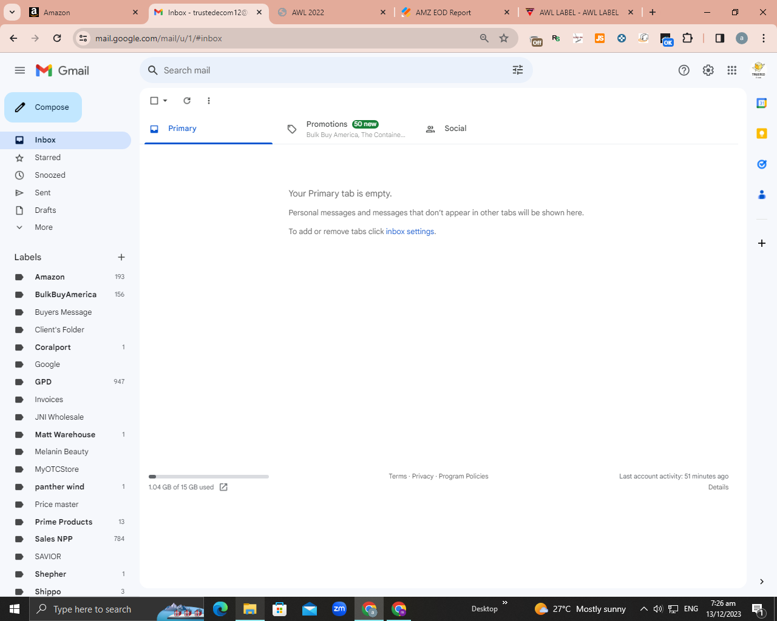Open Google apps grid
The width and height of the screenshot is (777, 621).
click(732, 70)
